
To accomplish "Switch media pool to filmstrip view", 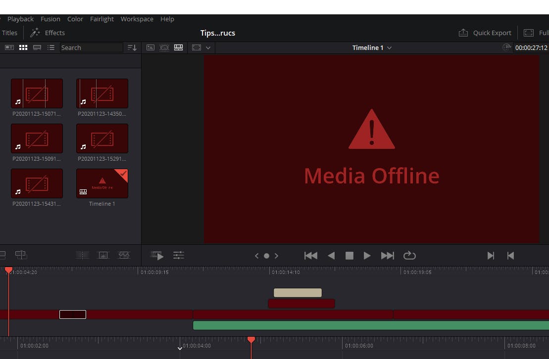I will (37, 47).
